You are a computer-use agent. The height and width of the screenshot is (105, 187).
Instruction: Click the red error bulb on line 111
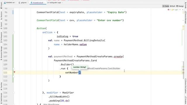click(x=14, y=72)
